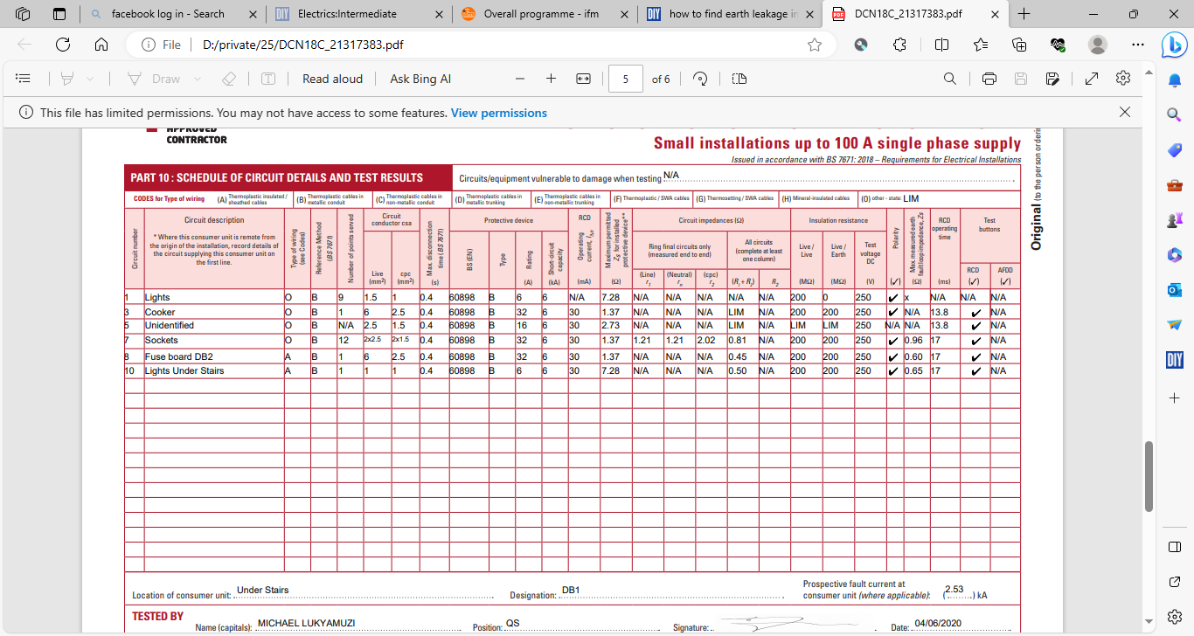Image resolution: width=1194 pixels, height=636 pixels.
Task: Open the PDF table of contents panel
Action: tap(24, 79)
